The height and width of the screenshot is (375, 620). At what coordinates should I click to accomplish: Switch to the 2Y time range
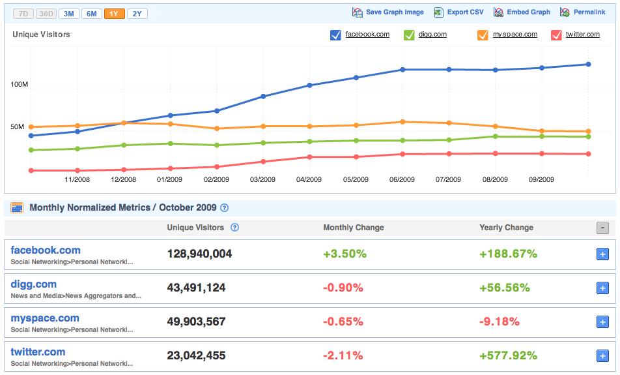click(137, 14)
